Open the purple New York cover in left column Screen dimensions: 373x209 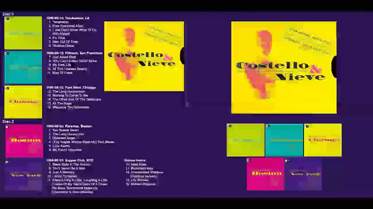23,175
